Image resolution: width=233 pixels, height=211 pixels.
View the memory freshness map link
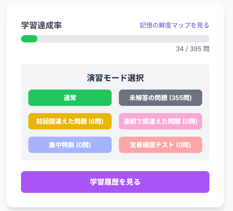click(174, 25)
